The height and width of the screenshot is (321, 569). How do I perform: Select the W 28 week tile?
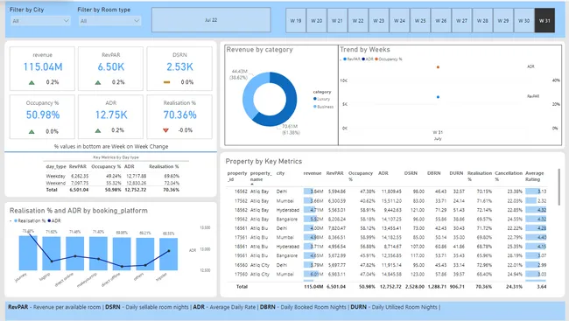pyautogui.click(x=482, y=21)
